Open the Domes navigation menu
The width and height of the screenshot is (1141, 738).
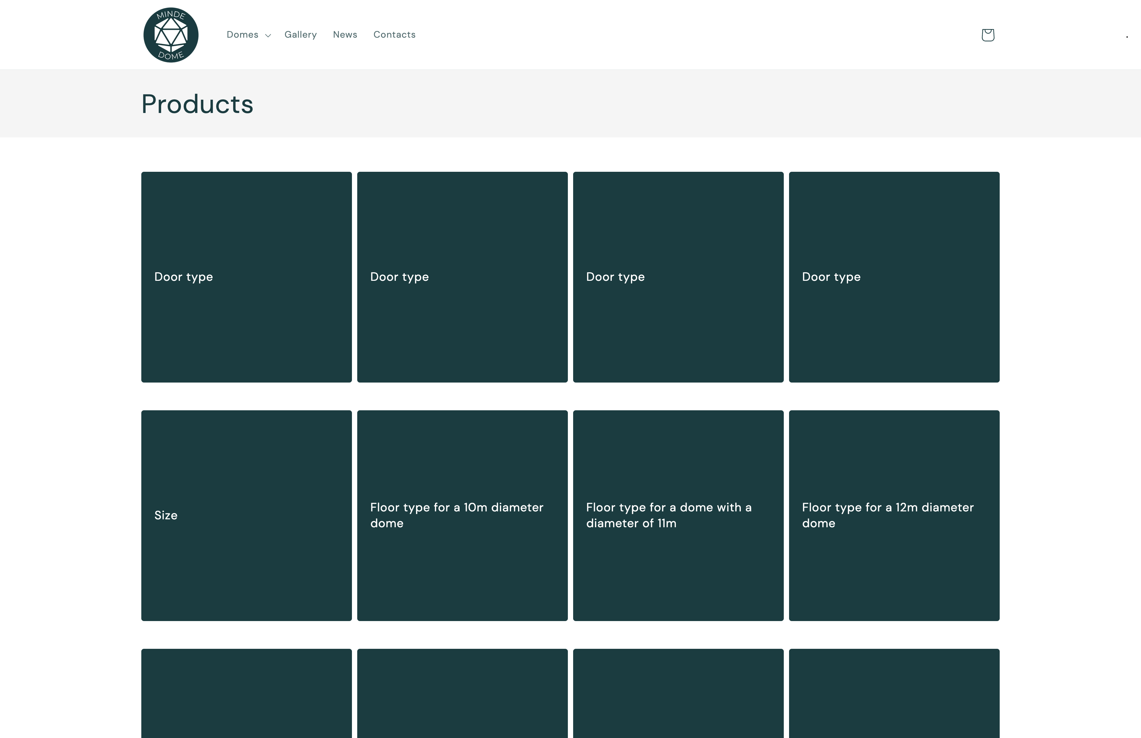(242, 34)
